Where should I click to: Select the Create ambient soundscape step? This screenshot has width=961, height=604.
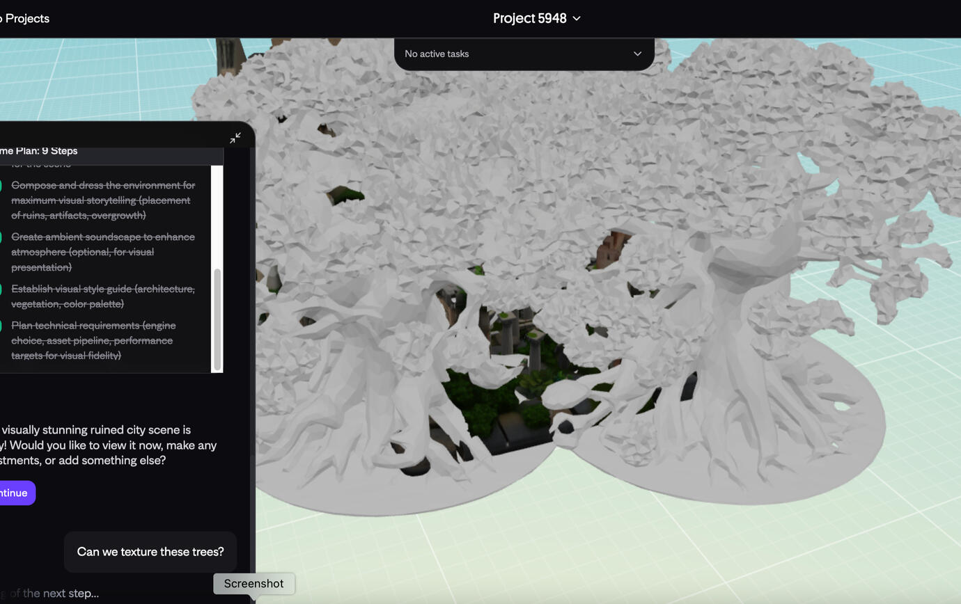pos(103,252)
